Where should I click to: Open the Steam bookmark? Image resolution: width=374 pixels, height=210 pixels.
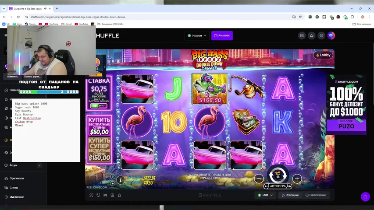(x=30, y=24)
